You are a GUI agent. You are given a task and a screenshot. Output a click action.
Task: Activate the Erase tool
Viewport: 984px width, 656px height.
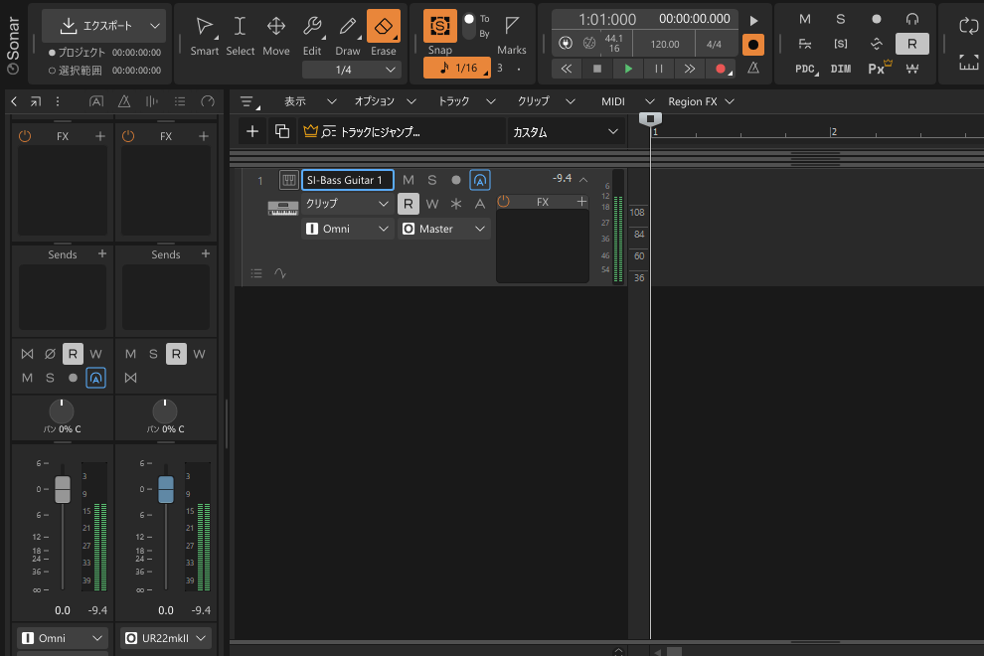point(383,27)
